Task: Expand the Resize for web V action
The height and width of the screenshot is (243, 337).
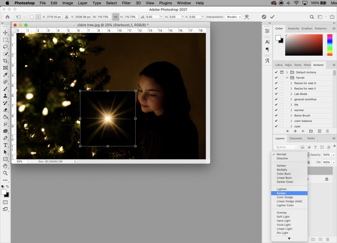Action: (x=291, y=89)
